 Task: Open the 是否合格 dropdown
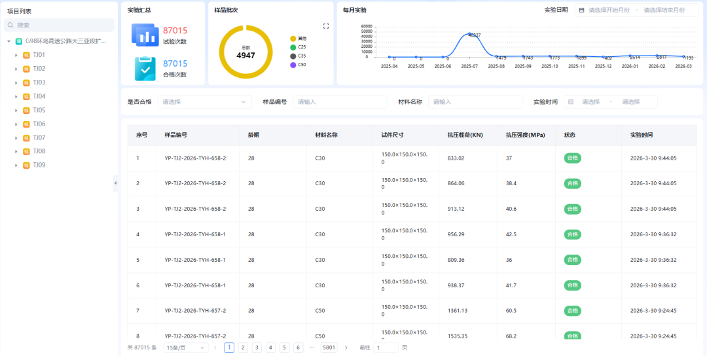[204, 102]
